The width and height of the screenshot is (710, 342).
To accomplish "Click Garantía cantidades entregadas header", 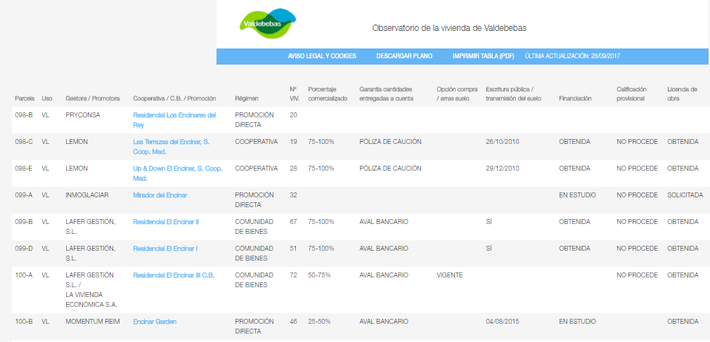I will [386, 94].
